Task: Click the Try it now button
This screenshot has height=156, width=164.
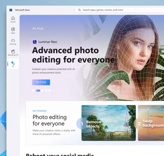Action: tap(41, 82)
